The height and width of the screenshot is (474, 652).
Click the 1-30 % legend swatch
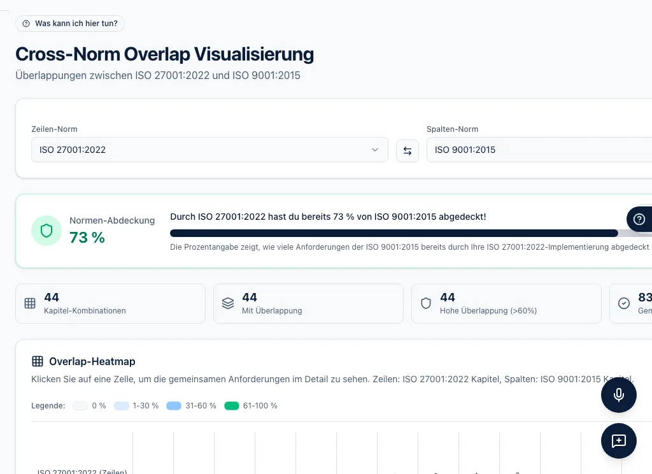pyautogui.click(x=122, y=406)
